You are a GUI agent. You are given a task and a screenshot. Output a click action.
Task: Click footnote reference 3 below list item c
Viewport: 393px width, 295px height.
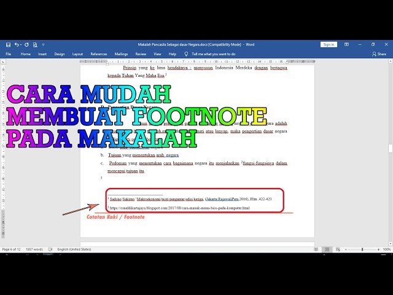[x=101, y=178]
